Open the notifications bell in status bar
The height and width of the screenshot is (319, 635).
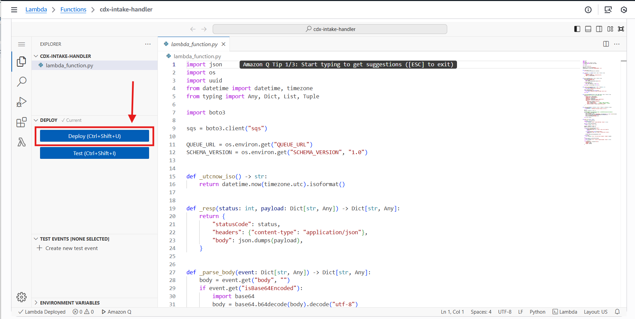pyautogui.click(x=617, y=312)
